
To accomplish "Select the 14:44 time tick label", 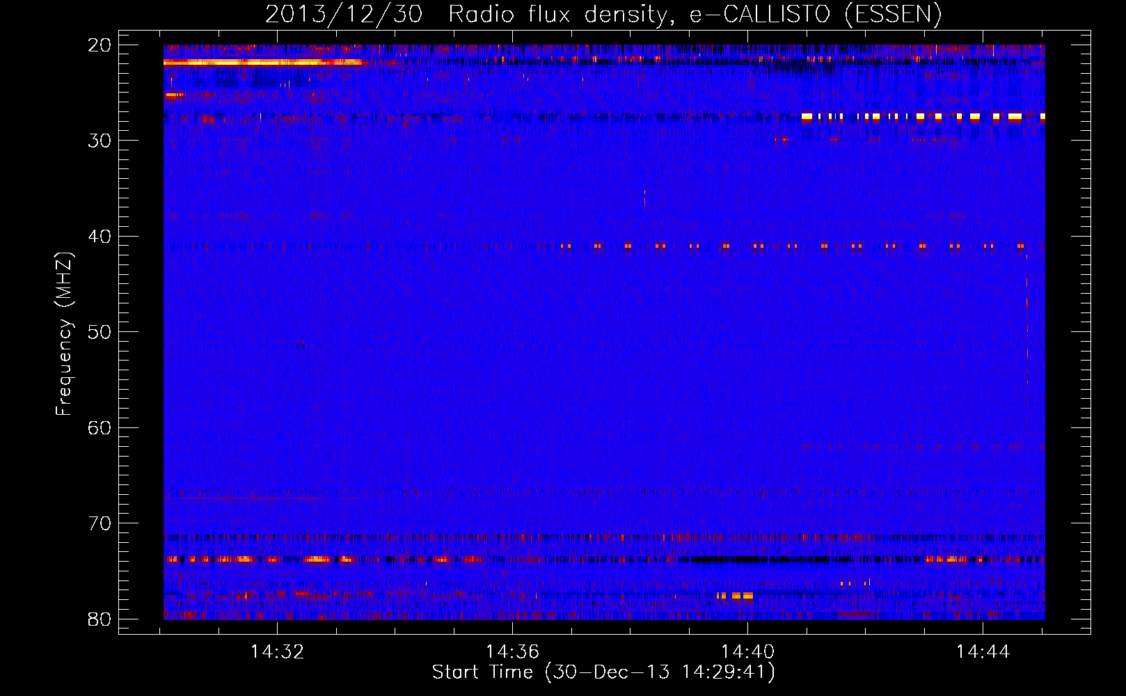I will (x=983, y=652).
